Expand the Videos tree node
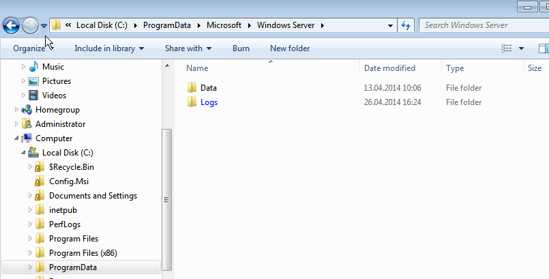Viewport: 549px width, 279px height. 23,96
